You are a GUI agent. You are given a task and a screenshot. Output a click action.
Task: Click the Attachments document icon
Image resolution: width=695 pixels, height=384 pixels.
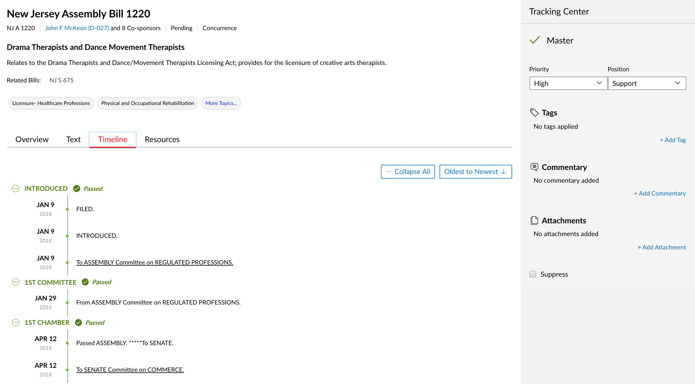(534, 220)
